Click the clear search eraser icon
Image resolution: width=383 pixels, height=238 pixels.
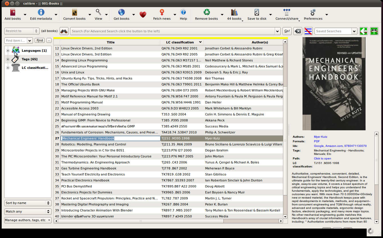point(298,31)
